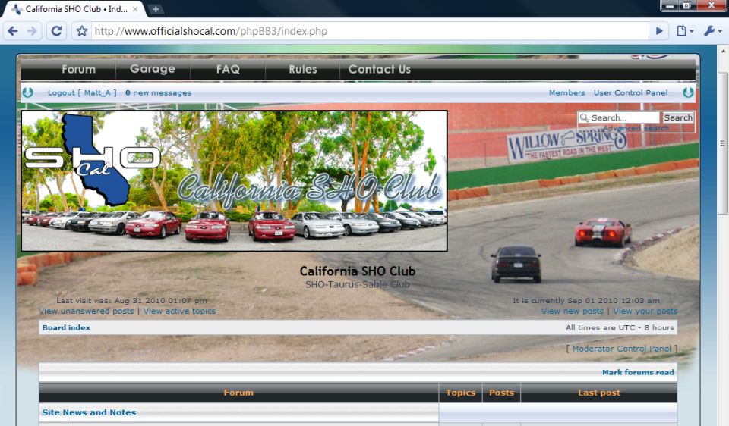Click the SHO-Taurus-Sable Club subtitle
The image size is (729, 426).
pos(358,284)
